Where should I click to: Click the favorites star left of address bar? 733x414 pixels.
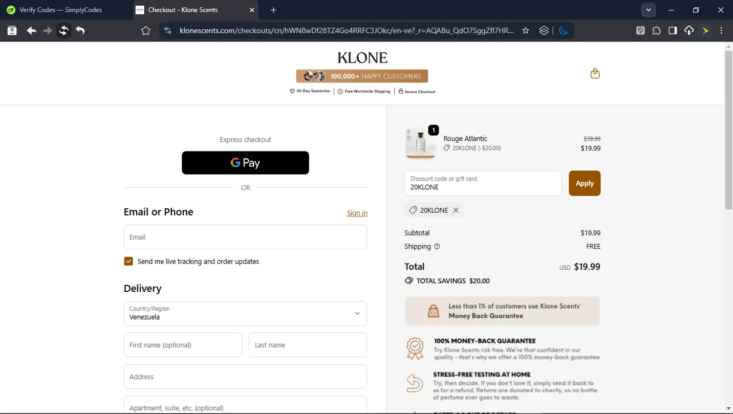pos(146,30)
